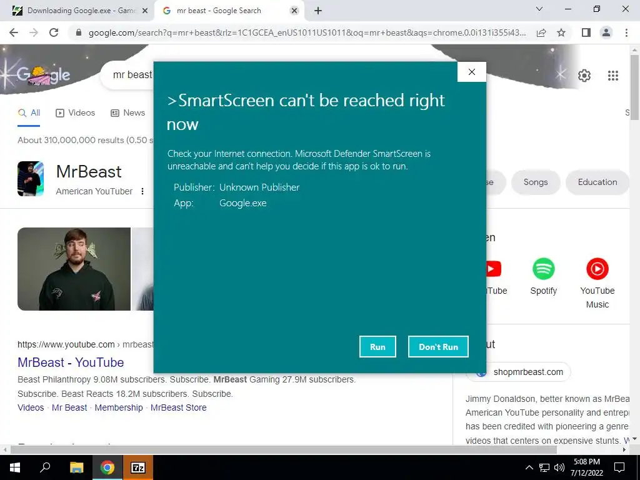
Task: Open the Chrome three-dot menu
Action: (x=626, y=32)
